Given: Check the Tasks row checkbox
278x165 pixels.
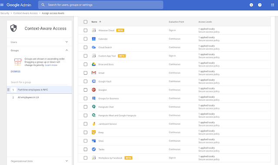Looking at the screenshot, I should (86, 149).
